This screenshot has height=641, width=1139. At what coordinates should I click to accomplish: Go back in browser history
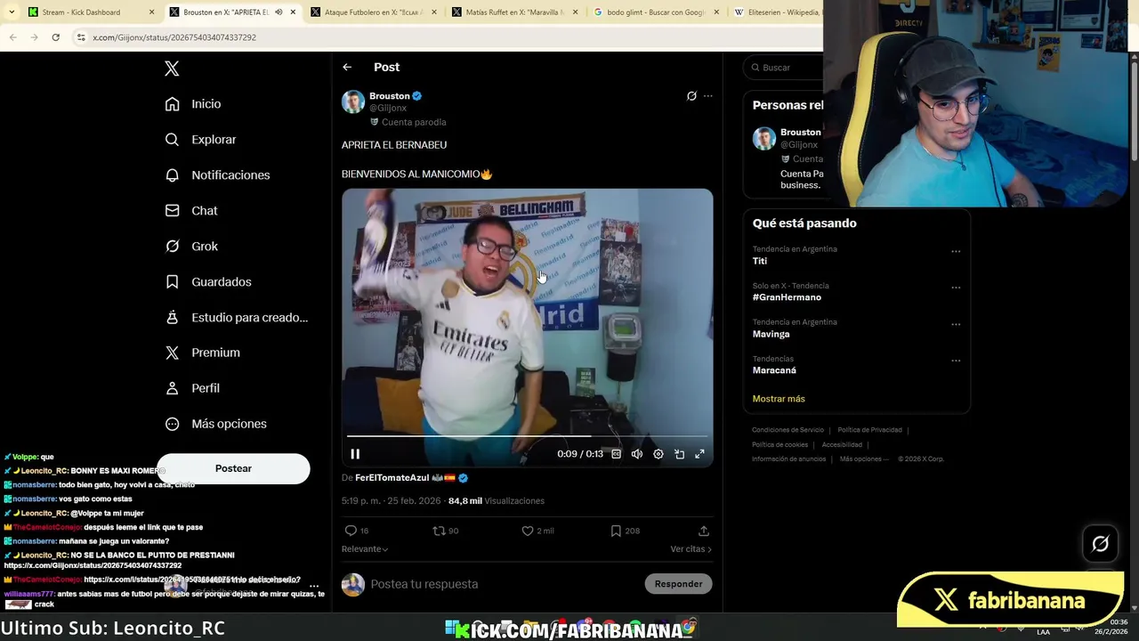[12, 37]
